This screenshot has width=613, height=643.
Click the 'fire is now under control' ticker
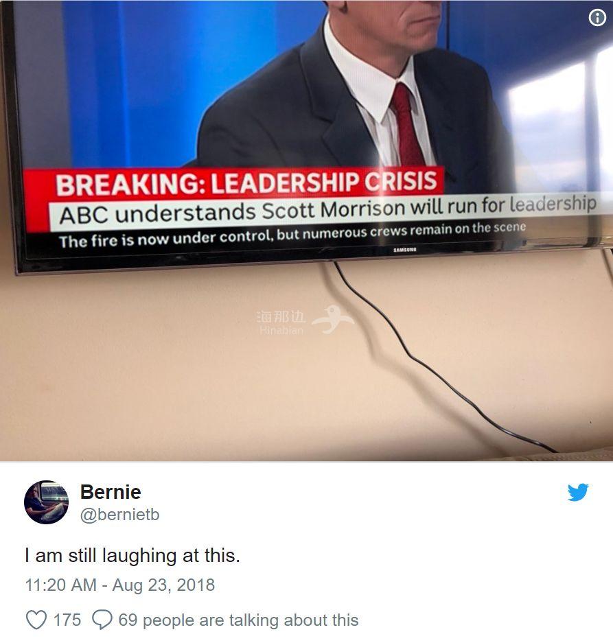292,235
